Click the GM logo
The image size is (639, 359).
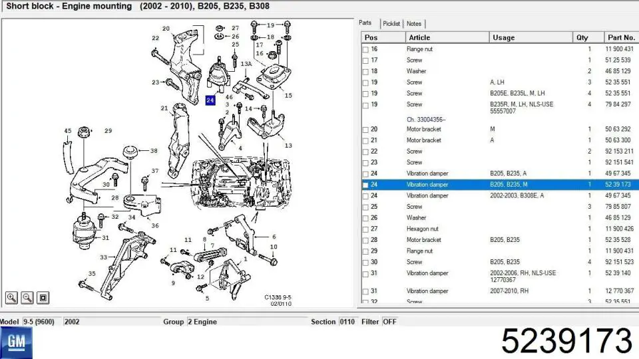16,342
